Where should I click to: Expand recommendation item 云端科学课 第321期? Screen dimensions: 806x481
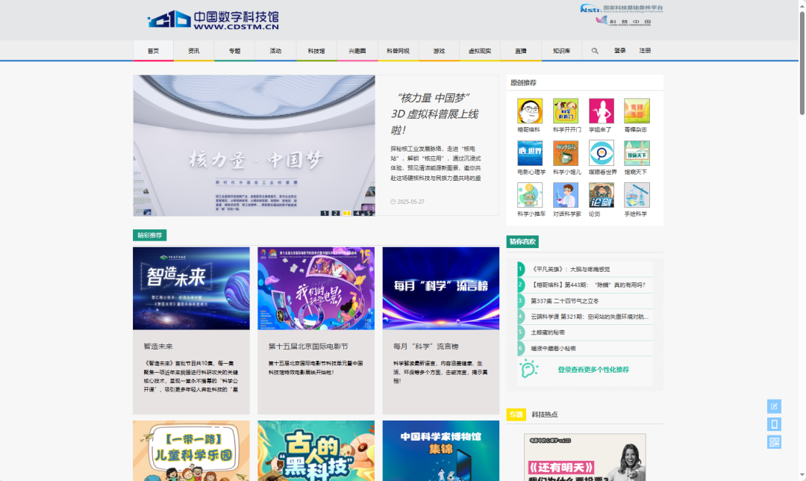coord(588,316)
